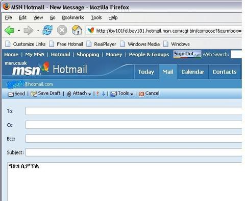Click the Web Search input box
245x201 pixels.
click(236, 55)
